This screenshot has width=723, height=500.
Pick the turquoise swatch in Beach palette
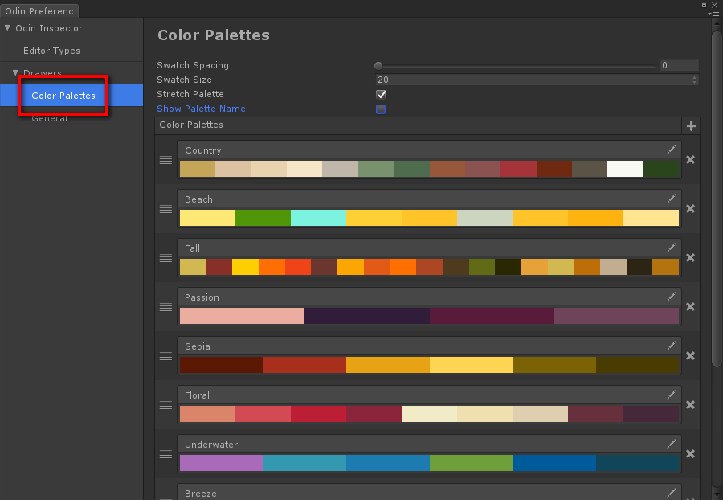click(x=319, y=218)
